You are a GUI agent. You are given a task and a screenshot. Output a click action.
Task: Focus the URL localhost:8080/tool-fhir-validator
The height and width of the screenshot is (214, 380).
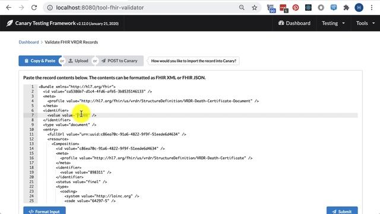click(x=100, y=8)
